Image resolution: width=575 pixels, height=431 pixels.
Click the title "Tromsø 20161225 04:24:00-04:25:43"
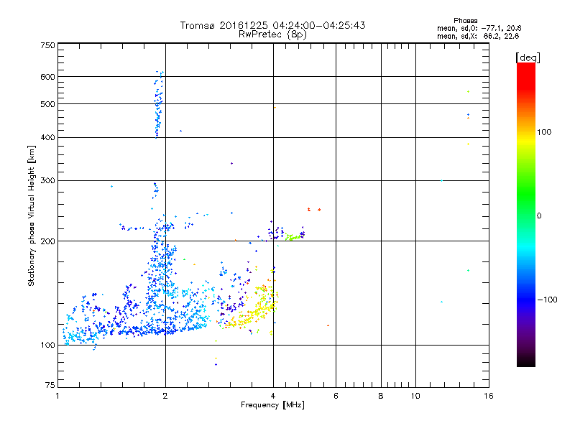tap(272, 25)
